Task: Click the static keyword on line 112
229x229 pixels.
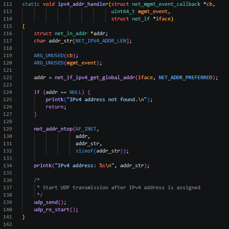Action: pos(31,4)
